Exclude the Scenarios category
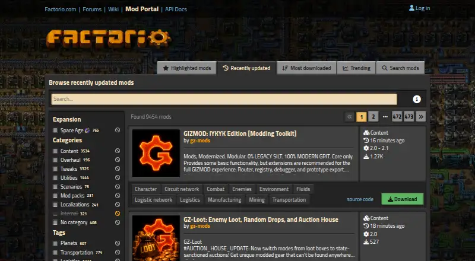 [118, 186]
